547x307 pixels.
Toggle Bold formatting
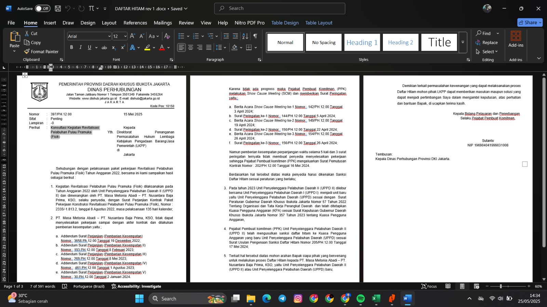click(x=71, y=47)
